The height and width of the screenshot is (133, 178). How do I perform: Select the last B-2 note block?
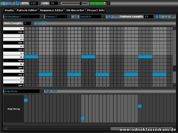145,57
